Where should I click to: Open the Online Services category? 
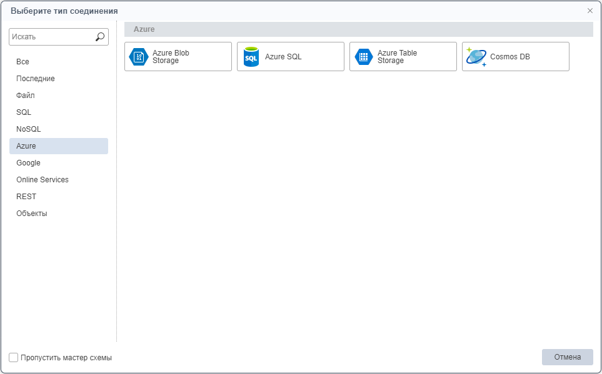click(43, 180)
